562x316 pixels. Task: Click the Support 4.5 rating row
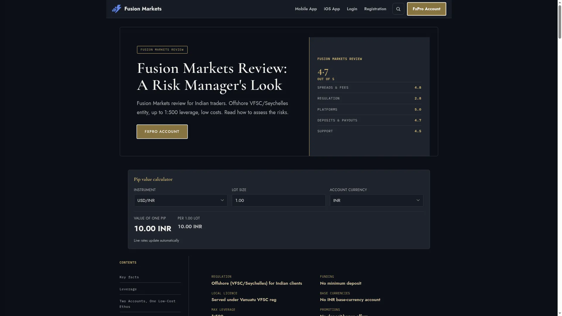(x=369, y=131)
